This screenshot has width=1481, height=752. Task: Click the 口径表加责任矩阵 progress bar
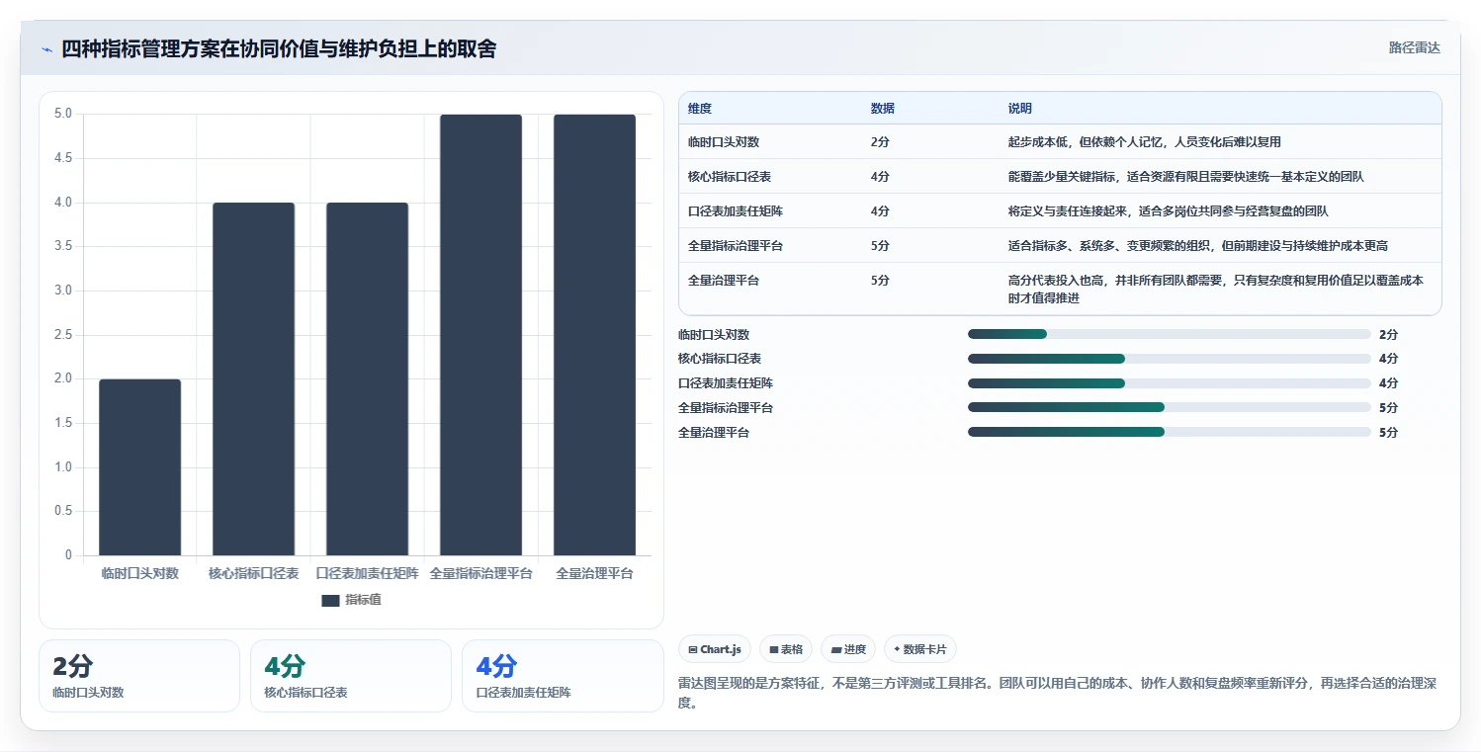pos(1170,383)
